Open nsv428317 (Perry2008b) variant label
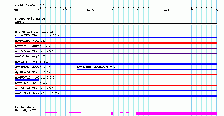 click(32, 62)
